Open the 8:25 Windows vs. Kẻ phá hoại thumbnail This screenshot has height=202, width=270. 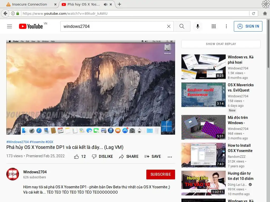coord(203,67)
